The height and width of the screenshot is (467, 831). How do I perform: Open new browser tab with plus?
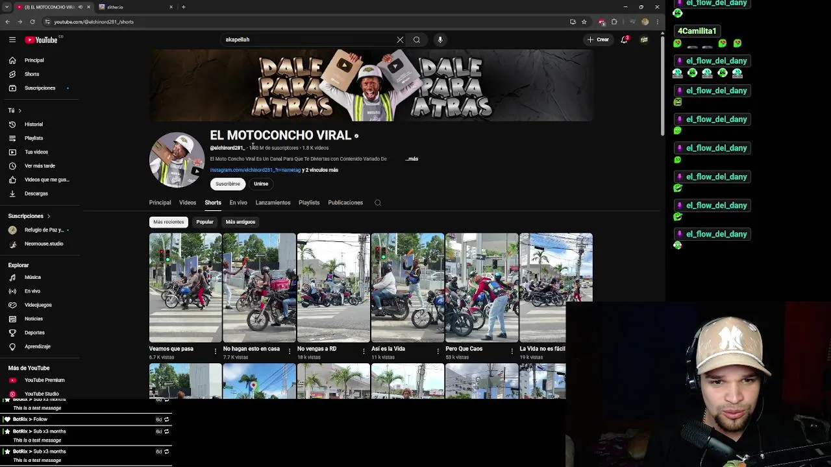[184, 7]
